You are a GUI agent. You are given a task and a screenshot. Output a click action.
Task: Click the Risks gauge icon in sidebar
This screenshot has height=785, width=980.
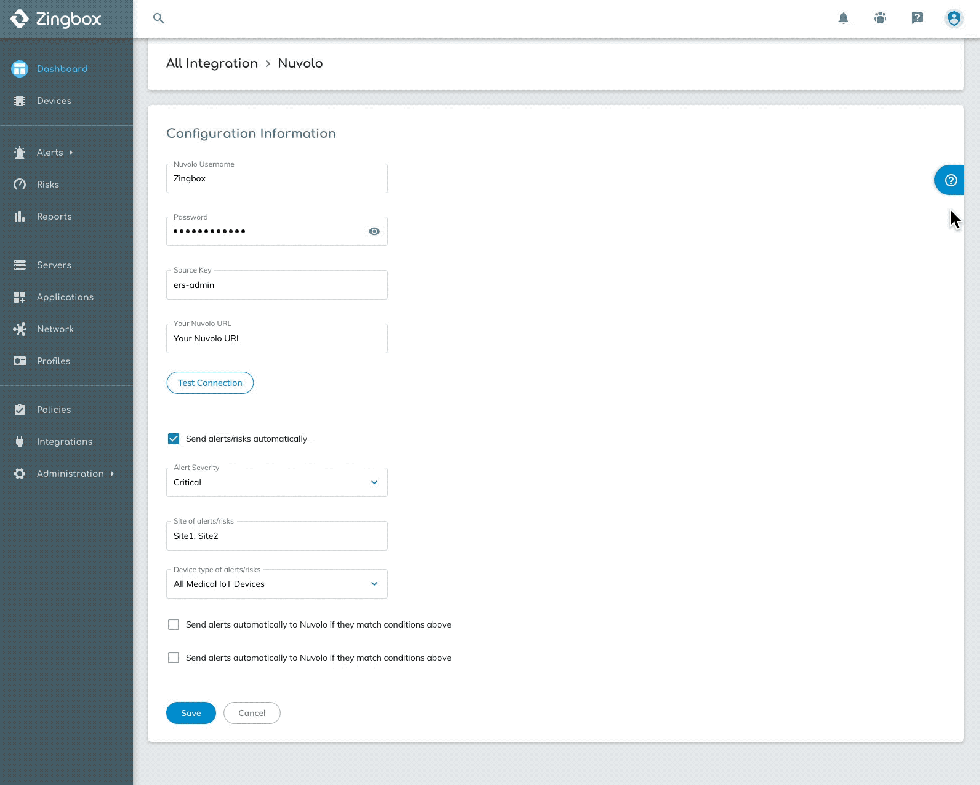coord(20,185)
